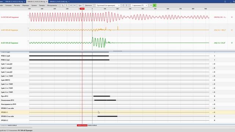This screenshot has width=235, height=132.
Task: Click measured value of green Ib channel
Action: [x=220, y=43]
